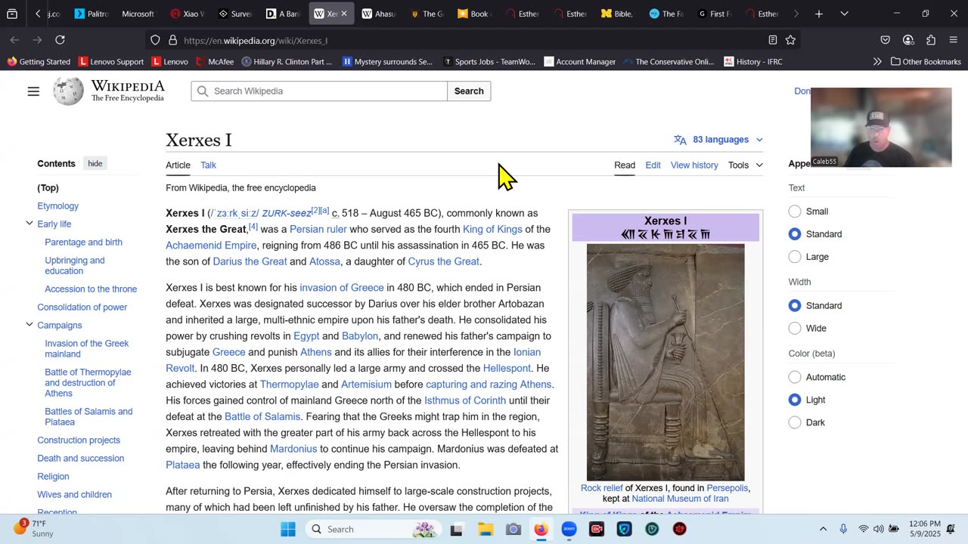Viewport: 968px width, 544px height.
Task: Open the Xerxes I rock relief image
Action: coord(665,362)
